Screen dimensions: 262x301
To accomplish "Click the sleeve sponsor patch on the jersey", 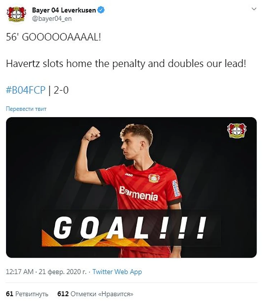I will (x=176, y=188).
